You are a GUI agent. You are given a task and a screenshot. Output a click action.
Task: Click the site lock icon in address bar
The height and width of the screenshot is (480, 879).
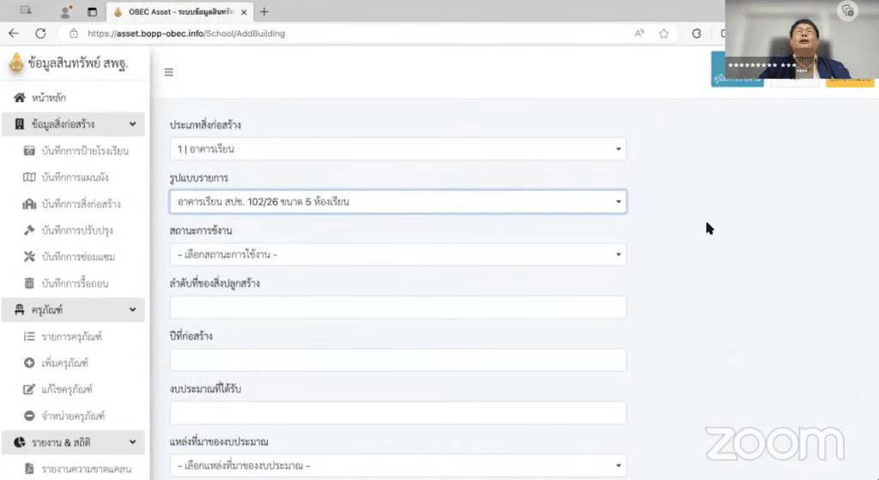coord(74,33)
